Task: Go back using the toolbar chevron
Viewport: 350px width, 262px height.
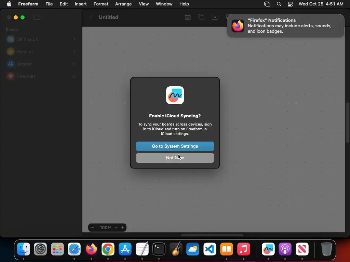Action: tap(91, 17)
